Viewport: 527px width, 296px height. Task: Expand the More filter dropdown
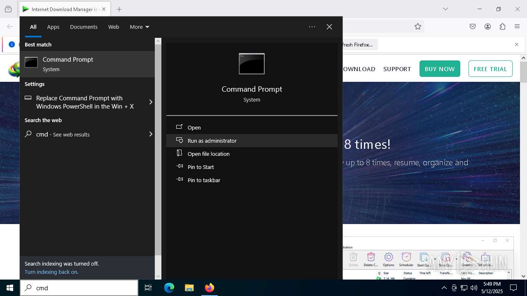click(140, 27)
